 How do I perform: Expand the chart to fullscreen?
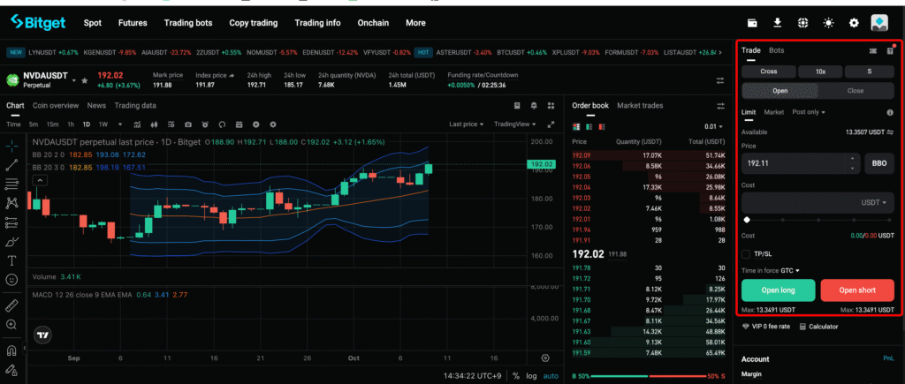point(551,124)
